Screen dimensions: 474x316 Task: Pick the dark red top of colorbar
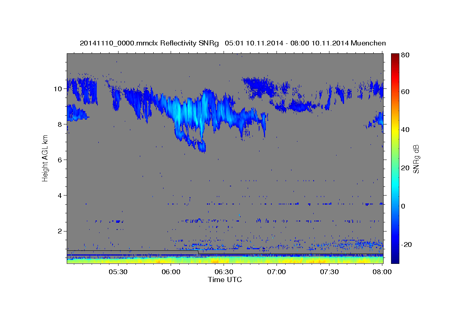pyautogui.click(x=395, y=56)
